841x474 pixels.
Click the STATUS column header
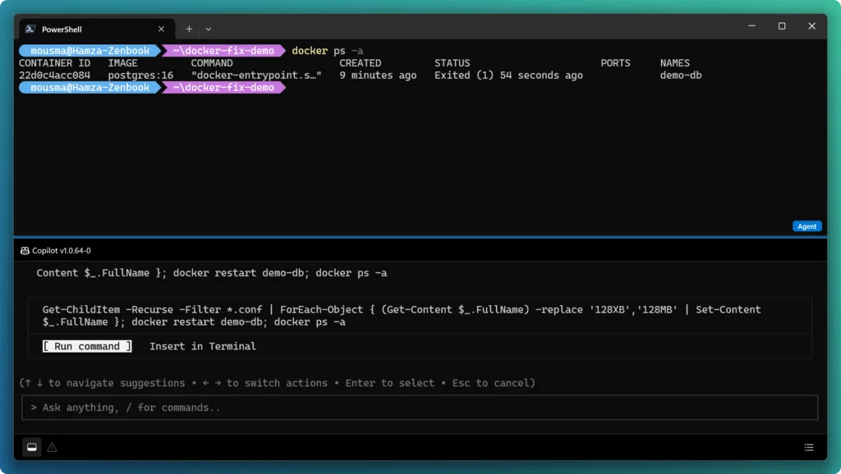click(453, 63)
